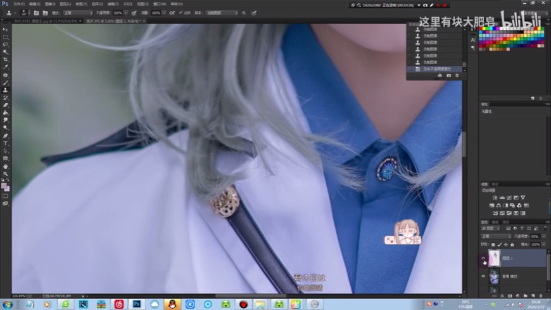This screenshot has height=310, width=551.
Task: Switch to the Channels tab in Layers panel
Action: tap(495, 223)
